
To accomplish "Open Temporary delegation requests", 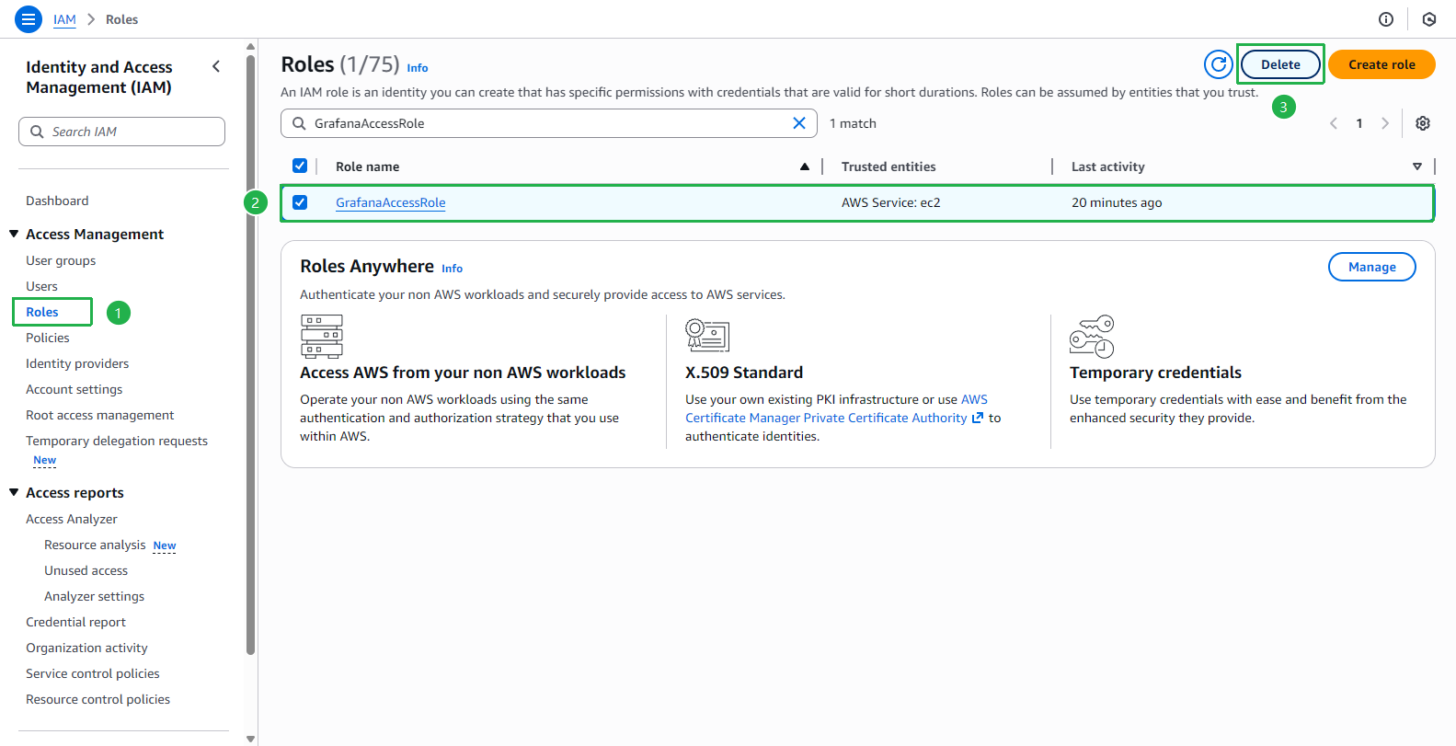I will point(117,441).
